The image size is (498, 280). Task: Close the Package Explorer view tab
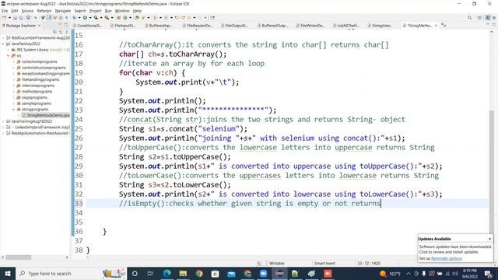[39, 26]
